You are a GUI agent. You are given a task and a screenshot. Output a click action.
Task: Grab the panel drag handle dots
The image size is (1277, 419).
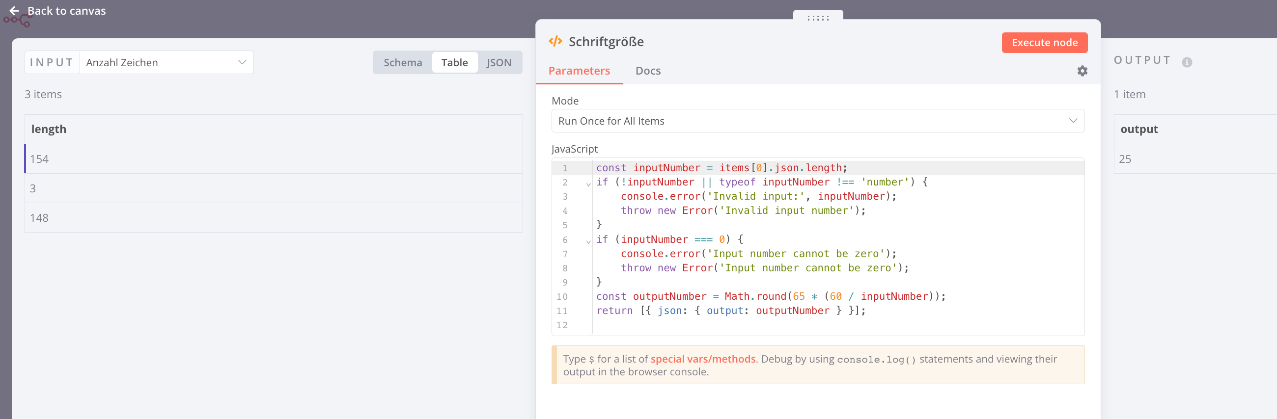click(817, 18)
